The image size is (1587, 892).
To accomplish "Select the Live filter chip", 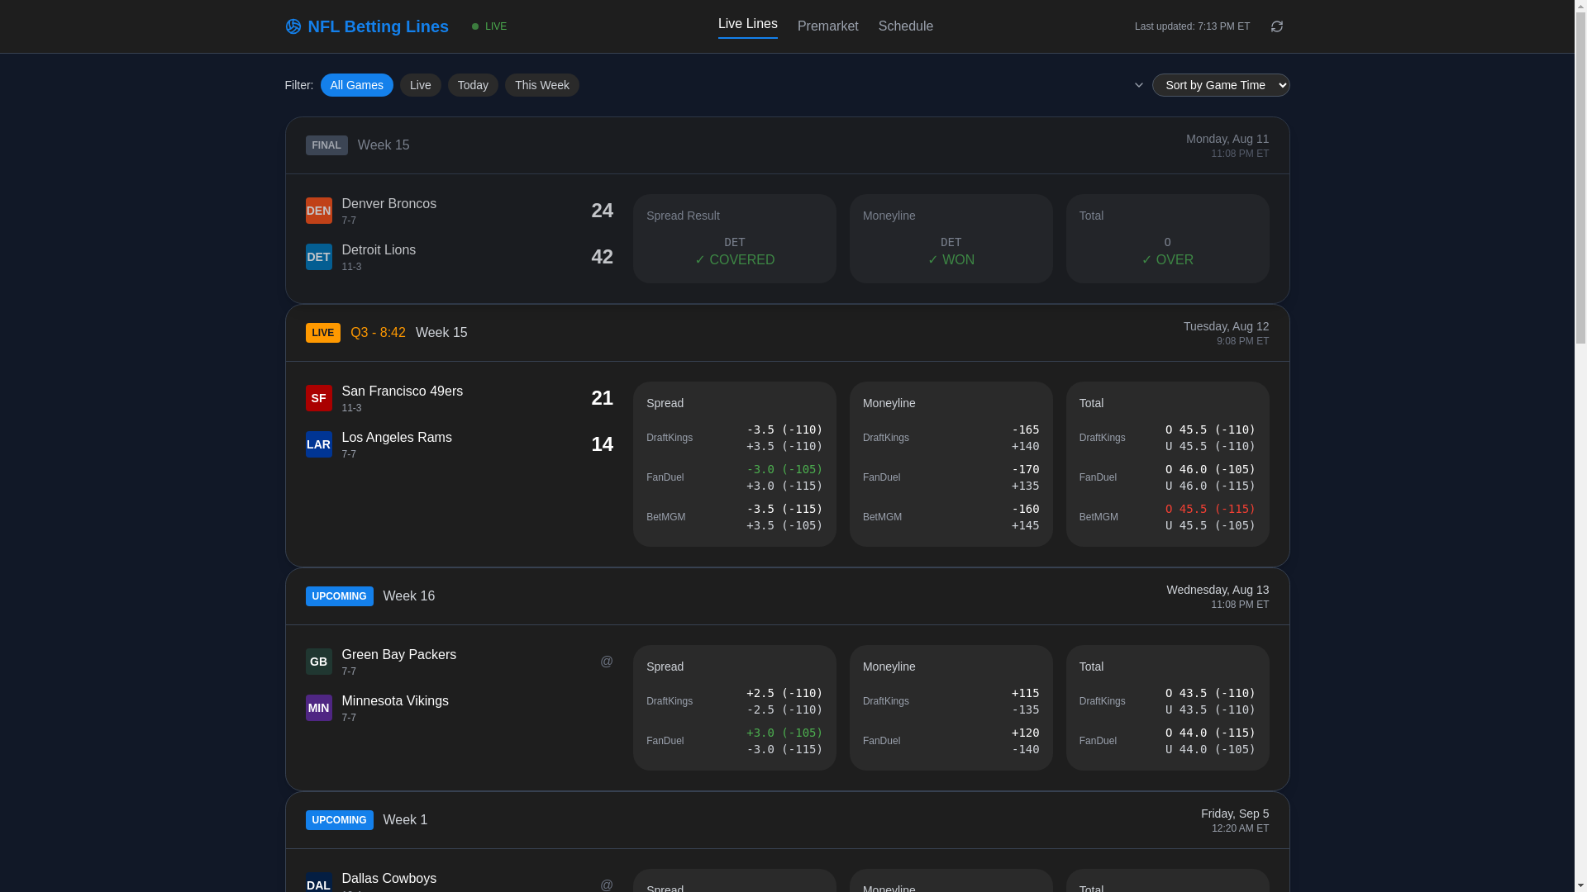I will pos(420,85).
